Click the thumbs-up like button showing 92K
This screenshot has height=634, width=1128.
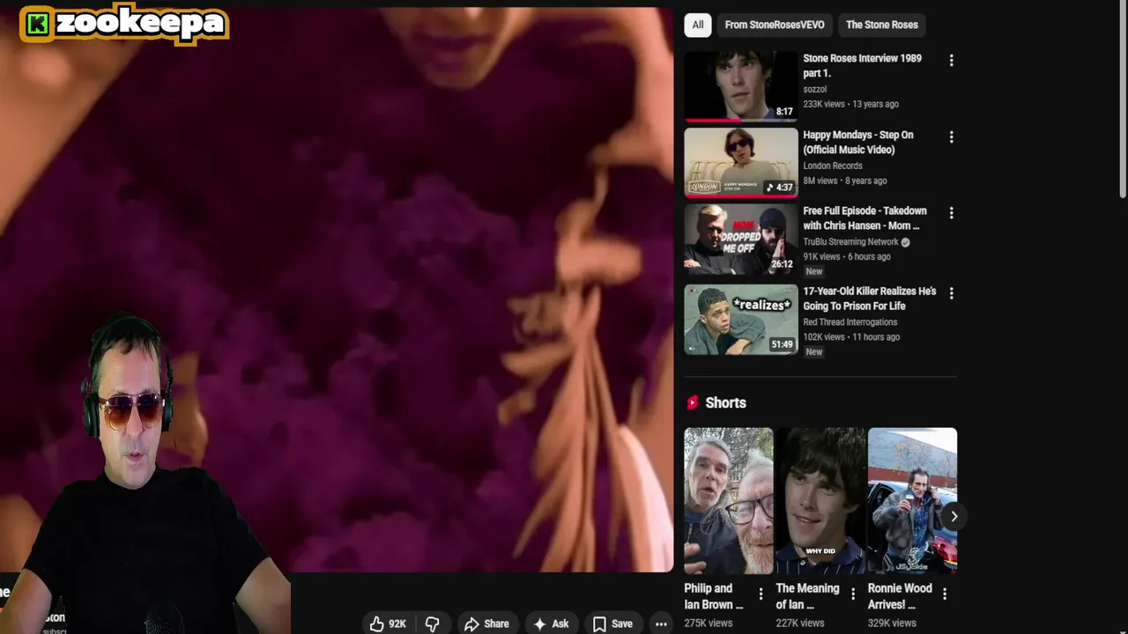(x=388, y=623)
